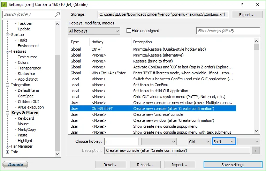Expand the Far Manager tree node
Image resolution: width=266 pixels, height=171 pixels.
[x=8, y=146]
